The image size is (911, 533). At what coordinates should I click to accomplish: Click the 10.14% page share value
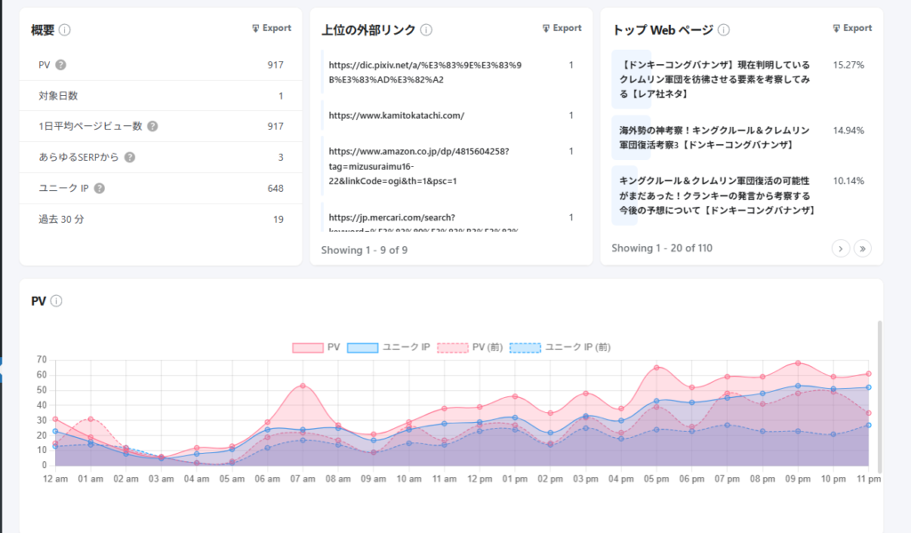pos(848,181)
